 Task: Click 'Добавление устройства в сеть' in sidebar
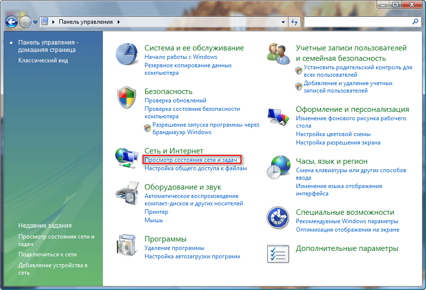click(x=53, y=269)
